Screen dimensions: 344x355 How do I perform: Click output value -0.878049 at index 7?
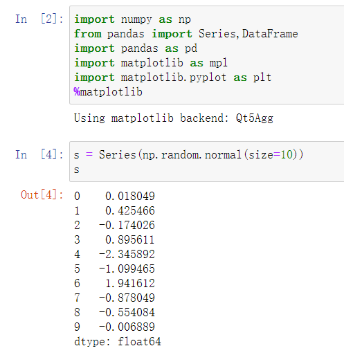pos(127,298)
